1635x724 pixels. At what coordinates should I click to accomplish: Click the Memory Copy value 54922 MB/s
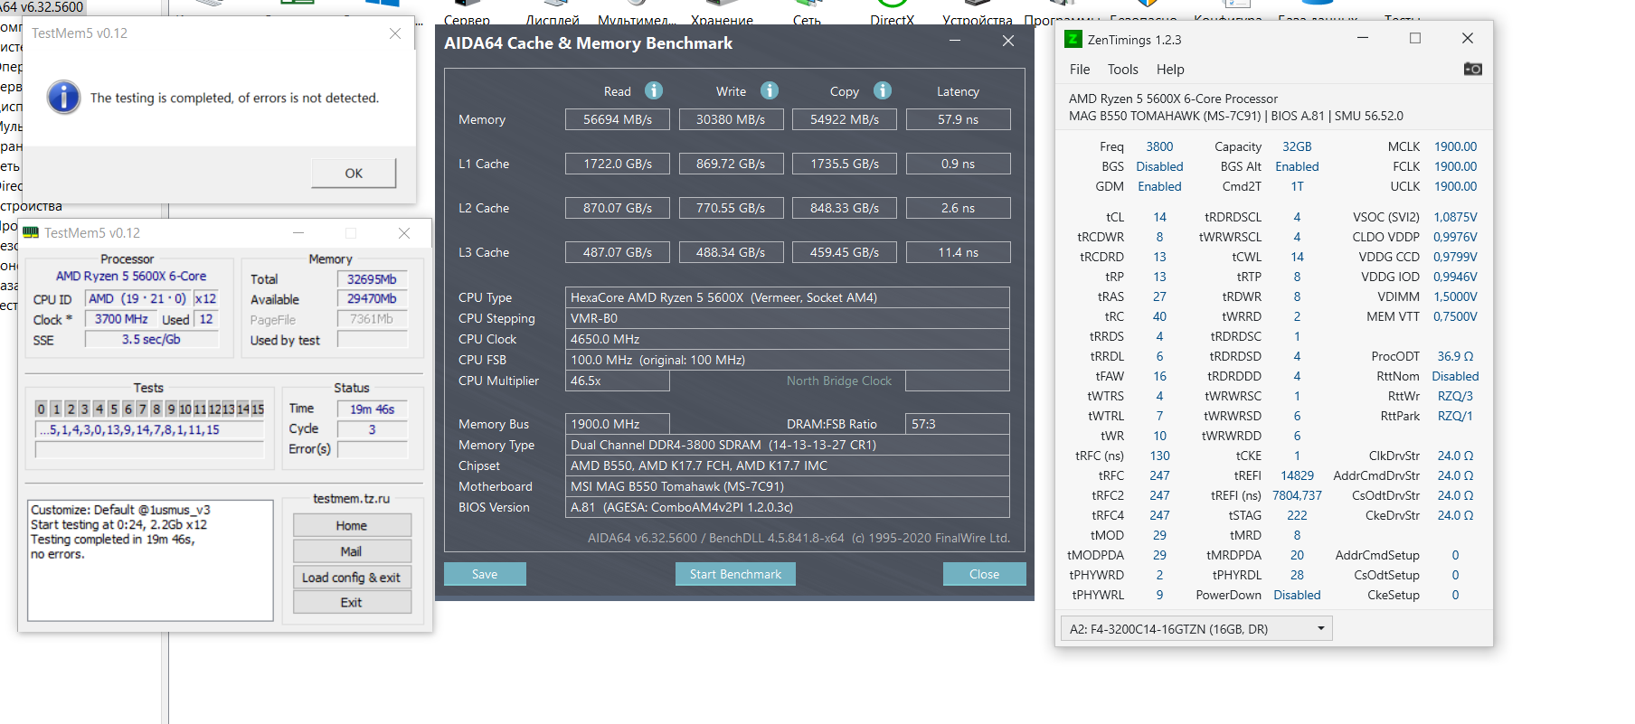[x=845, y=119]
